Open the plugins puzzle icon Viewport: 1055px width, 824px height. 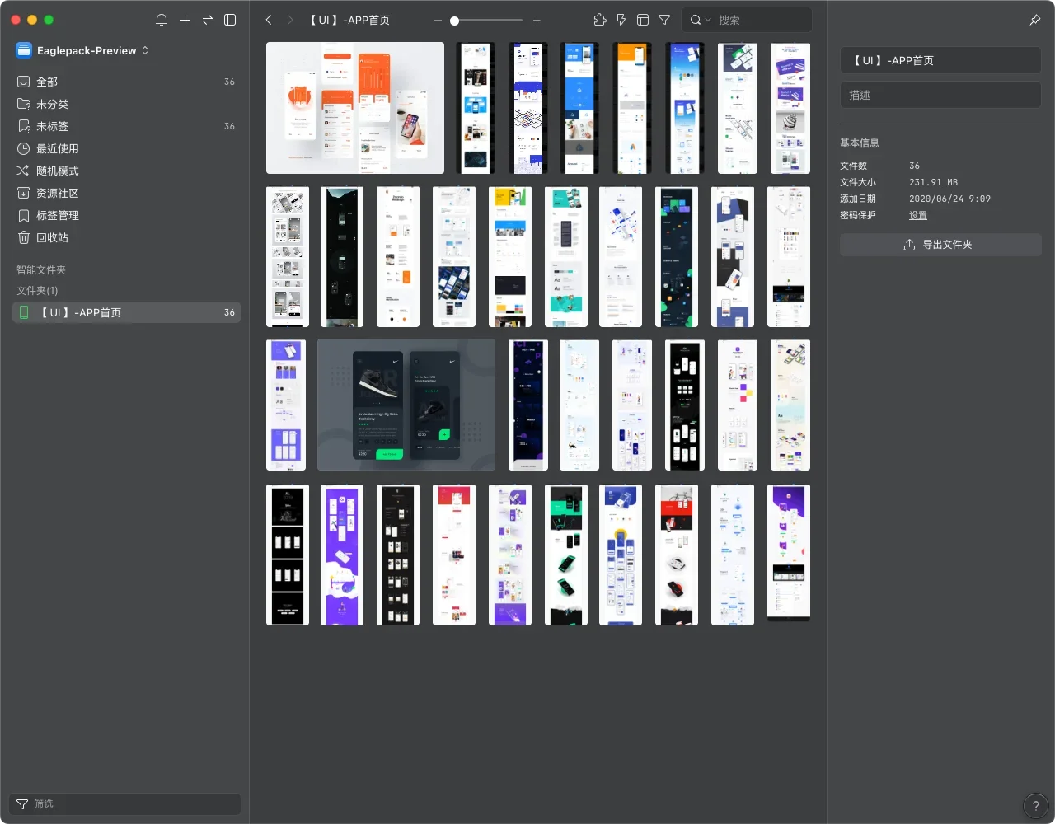(600, 20)
